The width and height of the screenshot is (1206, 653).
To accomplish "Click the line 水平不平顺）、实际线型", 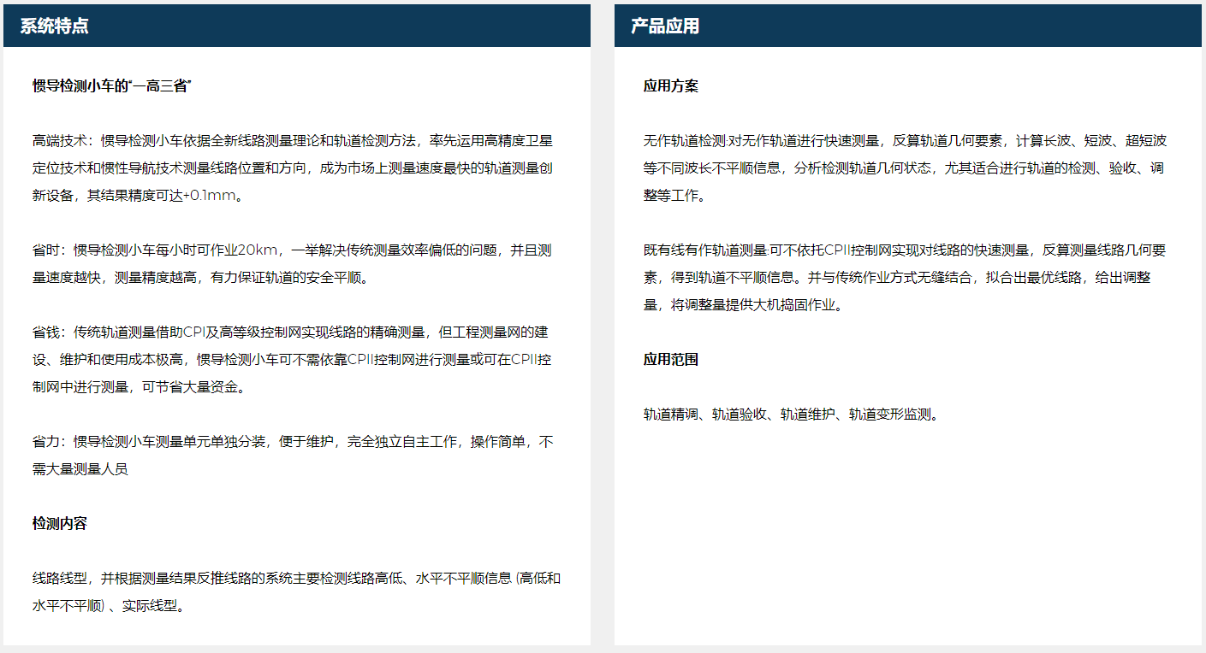I will [x=108, y=605].
